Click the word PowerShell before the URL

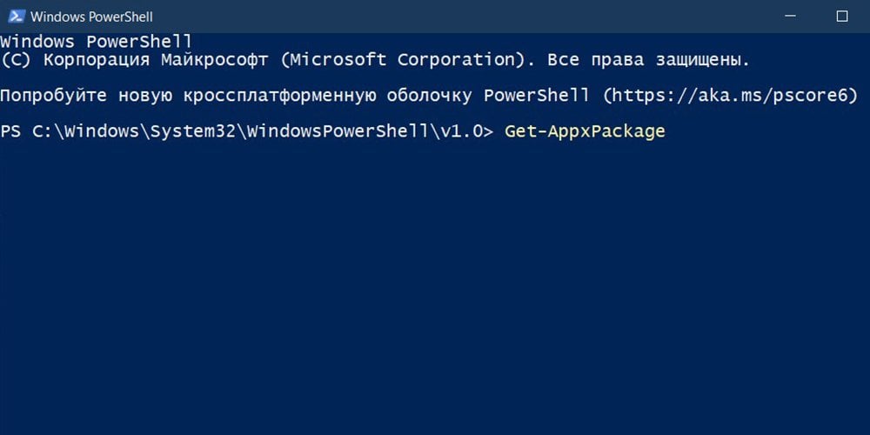537,96
